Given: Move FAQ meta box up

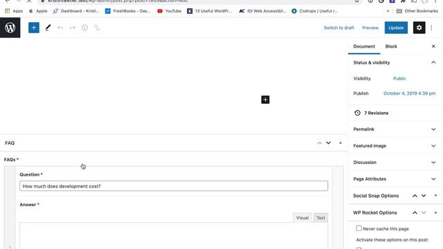Looking at the screenshot, I should point(320,143).
